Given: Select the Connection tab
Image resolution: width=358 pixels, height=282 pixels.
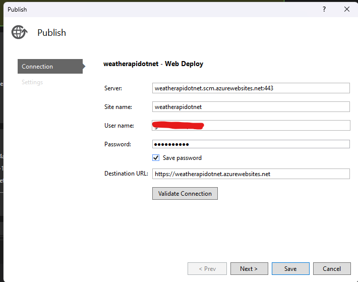Looking at the screenshot, I should tap(50, 67).
